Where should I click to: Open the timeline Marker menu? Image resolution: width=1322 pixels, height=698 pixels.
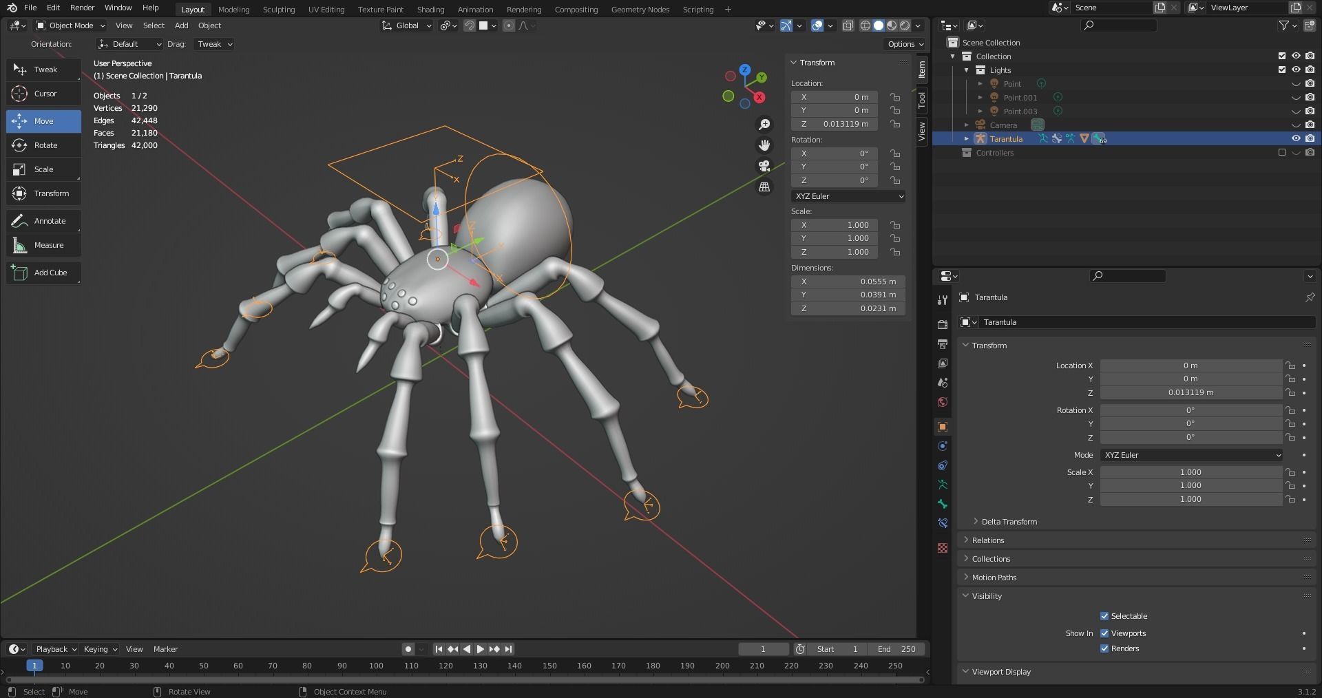point(165,649)
